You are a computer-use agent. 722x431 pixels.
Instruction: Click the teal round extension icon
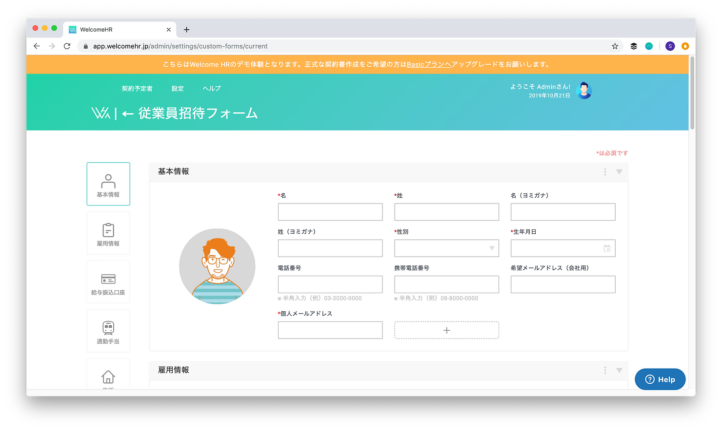tap(649, 46)
